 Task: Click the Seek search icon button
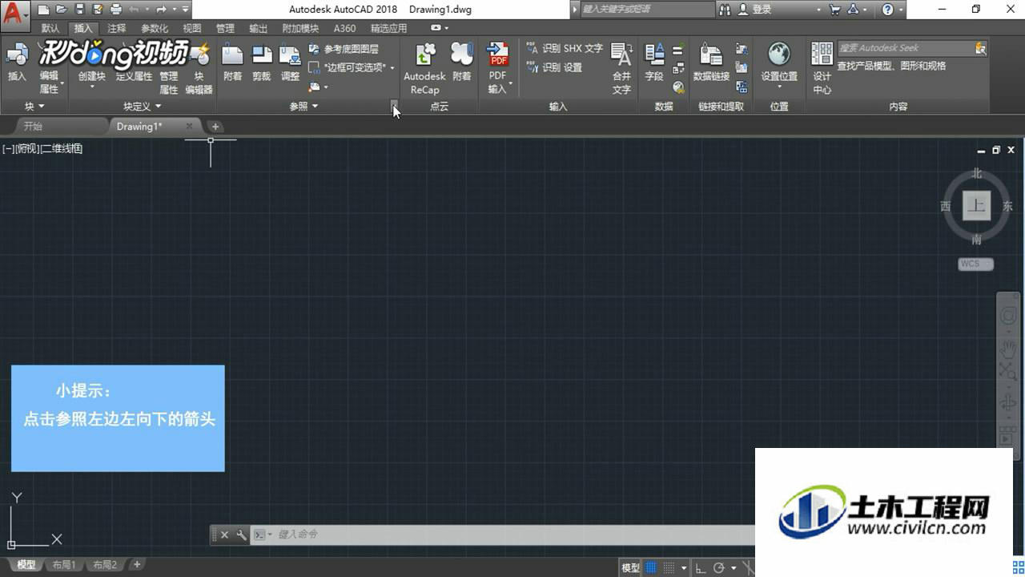pos(981,48)
